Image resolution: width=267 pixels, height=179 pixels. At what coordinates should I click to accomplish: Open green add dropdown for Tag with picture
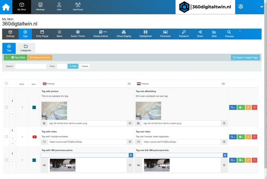pos(241,107)
